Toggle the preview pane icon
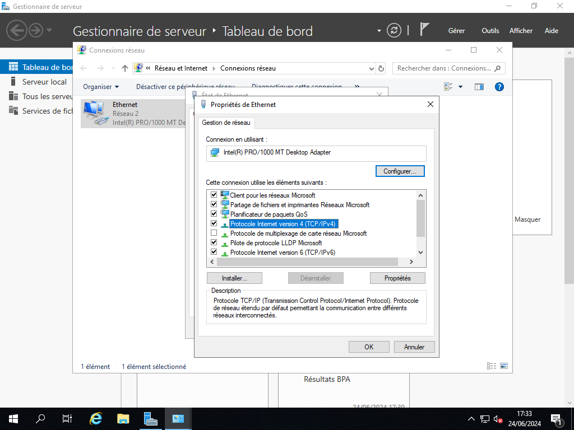 [479, 87]
